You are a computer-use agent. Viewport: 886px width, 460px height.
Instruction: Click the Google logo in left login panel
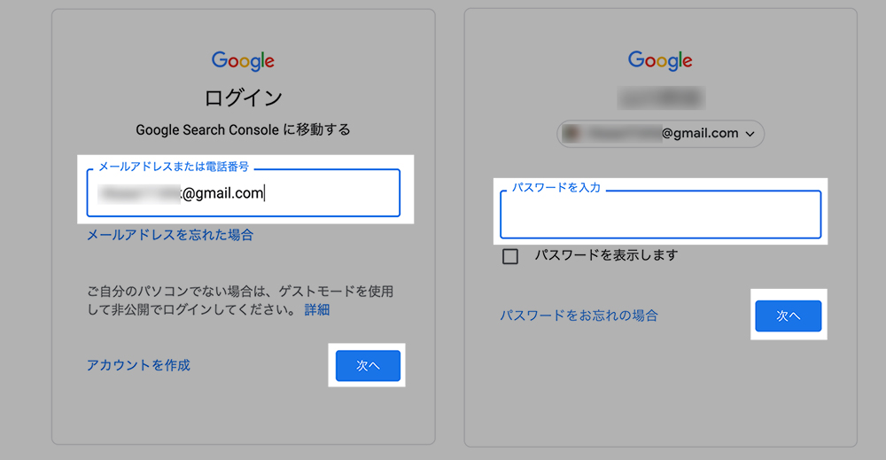coord(243,61)
